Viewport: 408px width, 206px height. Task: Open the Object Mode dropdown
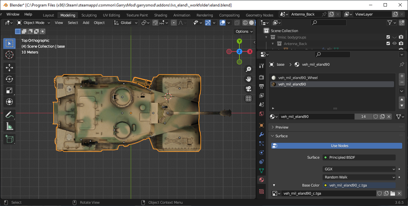pyautogui.click(x=33, y=23)
